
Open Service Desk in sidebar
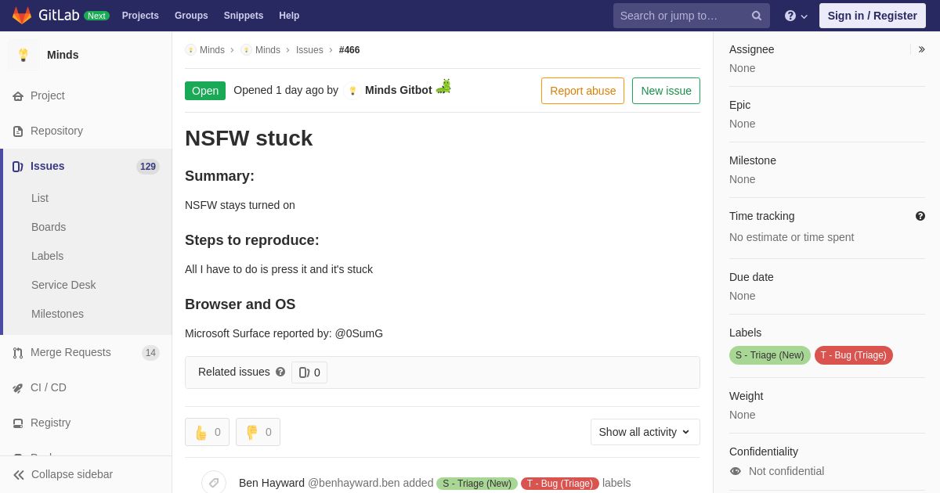pyautogui.click(x=63, y=285)
